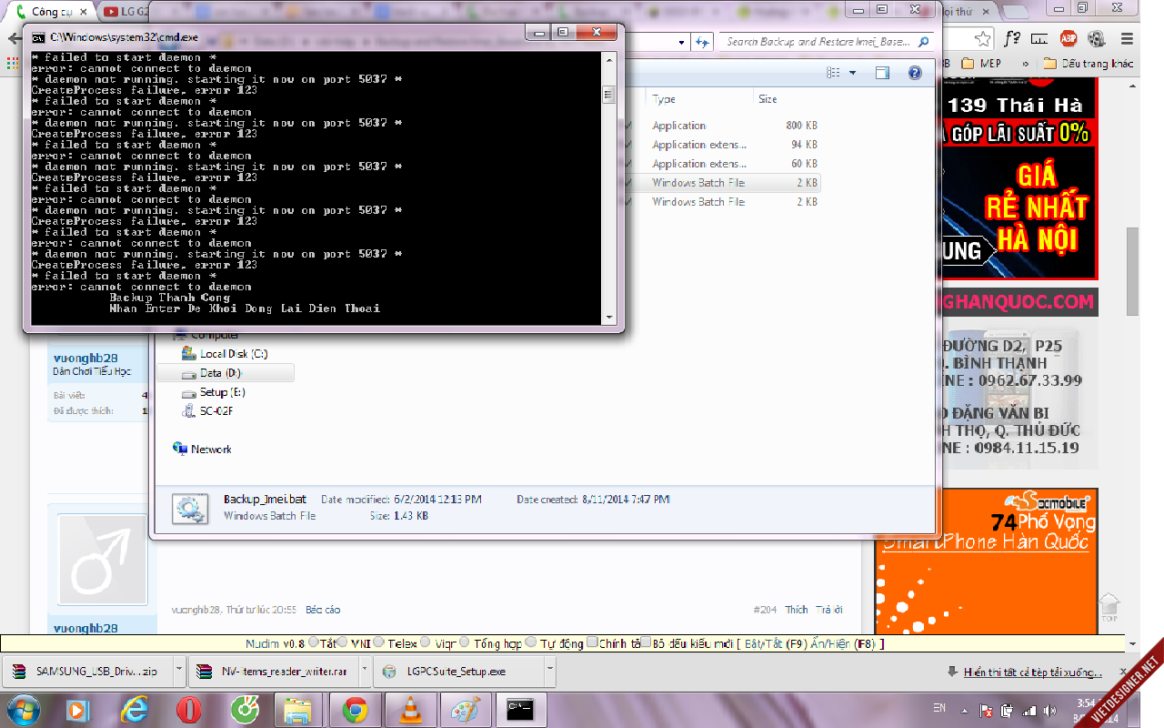Viewport: 1164px width, 728px height.
Task: Toggle the Chính tả checkbox
Action: click(x=592, y=642)
